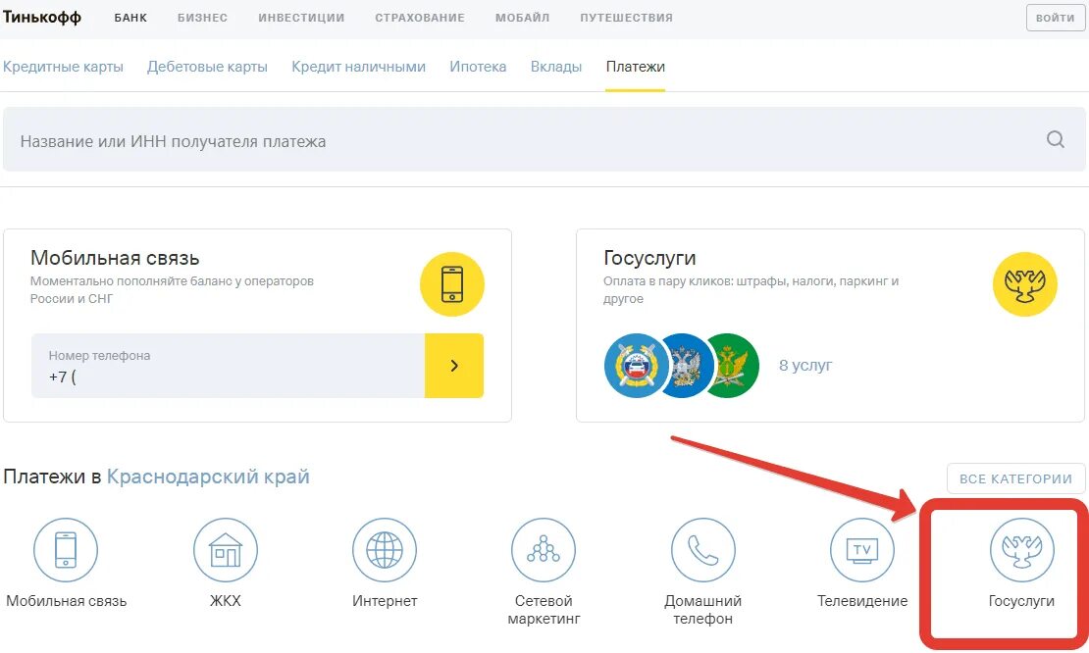Open Мобильная связь category phone icon
1089x653 pixels.
(x=66, y=550)
